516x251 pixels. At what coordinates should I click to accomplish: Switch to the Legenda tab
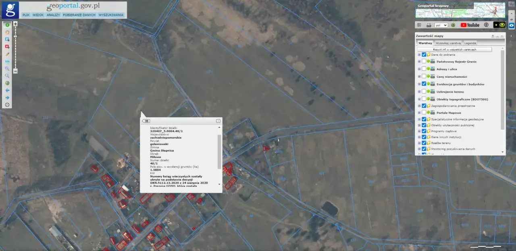click(470, 43)
